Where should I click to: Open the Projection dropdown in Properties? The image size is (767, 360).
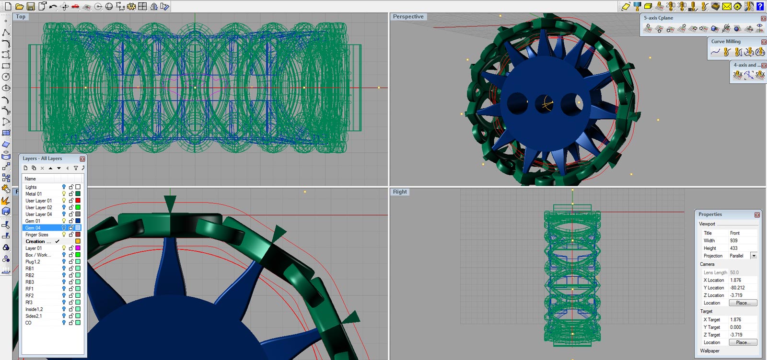(754, 256)
